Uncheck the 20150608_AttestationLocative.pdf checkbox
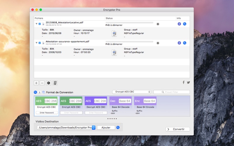The height and width of the screenshot is (146, 234). coord(40,24)
